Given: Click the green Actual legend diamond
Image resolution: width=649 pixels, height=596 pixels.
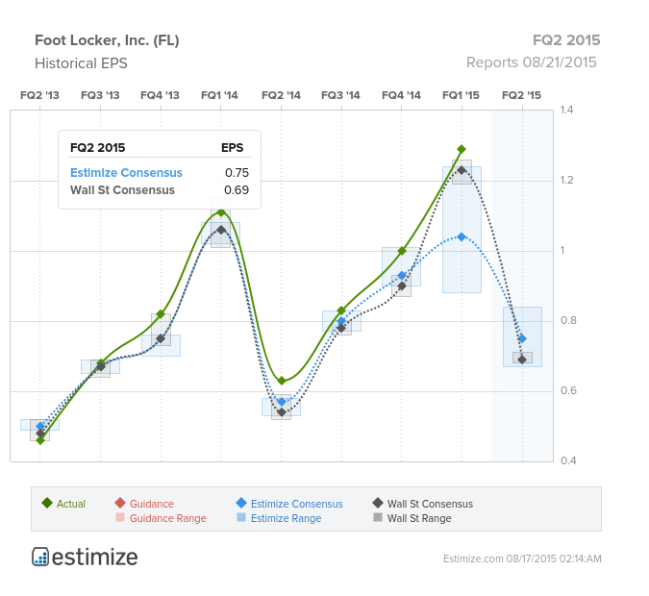Looking at the screenshot, I should (47, 504).
